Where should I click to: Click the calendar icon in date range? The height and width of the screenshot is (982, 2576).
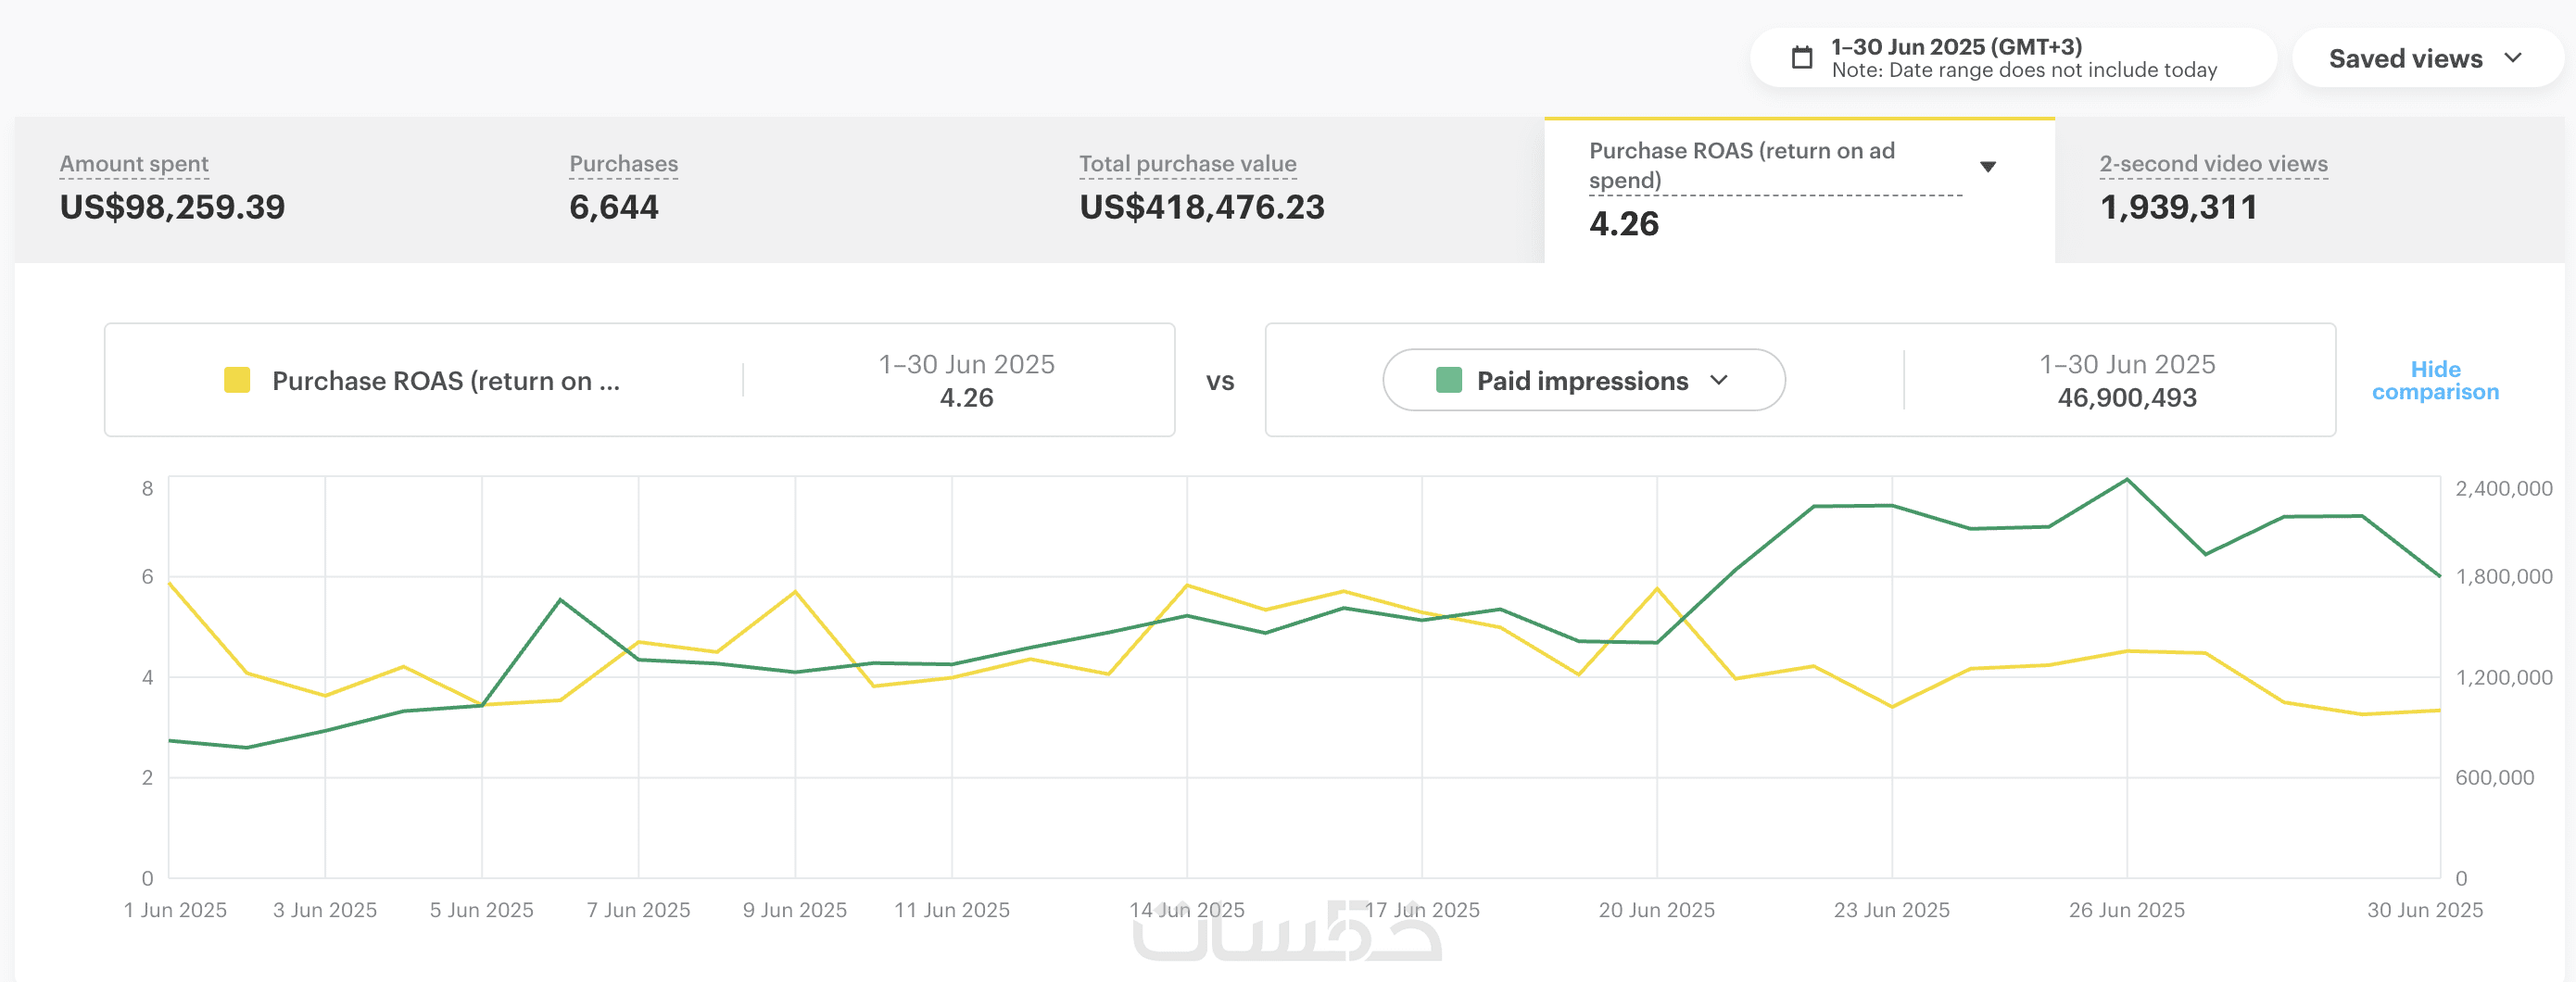tap(1801, 58)
